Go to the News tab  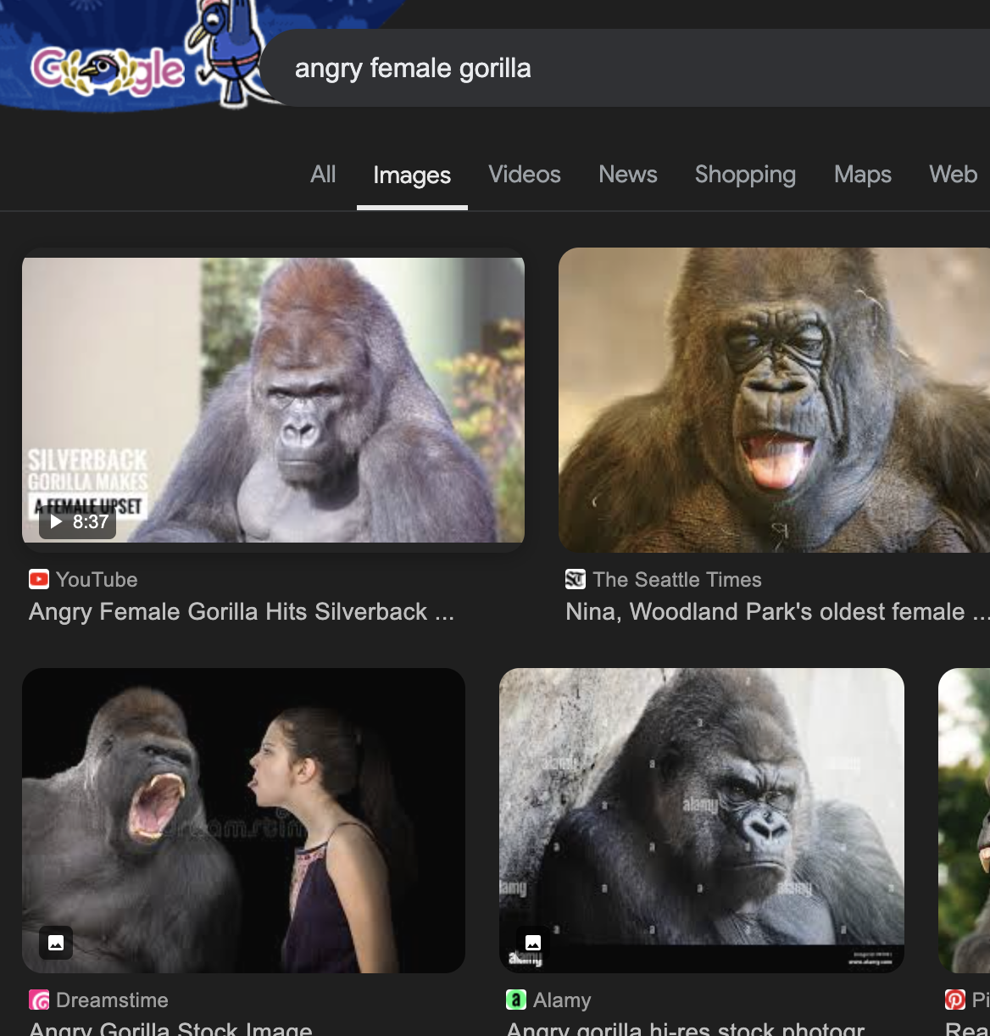(628, 175)
